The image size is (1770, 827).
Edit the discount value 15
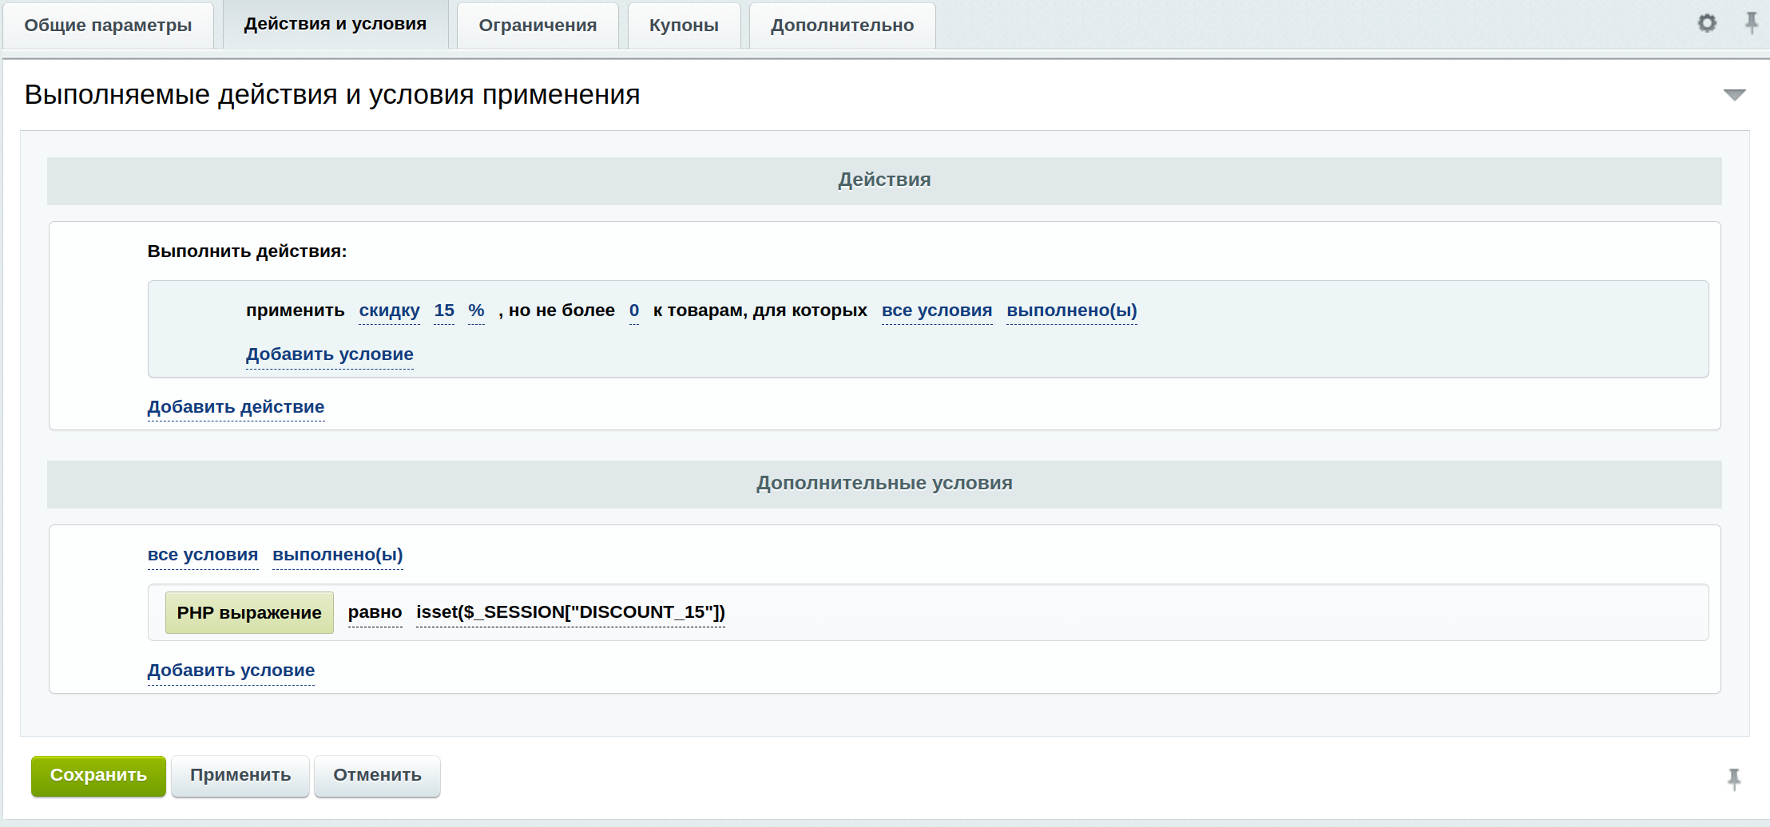444,311
